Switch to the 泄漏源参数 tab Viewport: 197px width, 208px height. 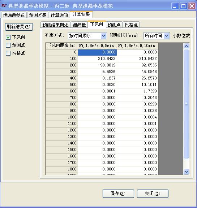14,15
